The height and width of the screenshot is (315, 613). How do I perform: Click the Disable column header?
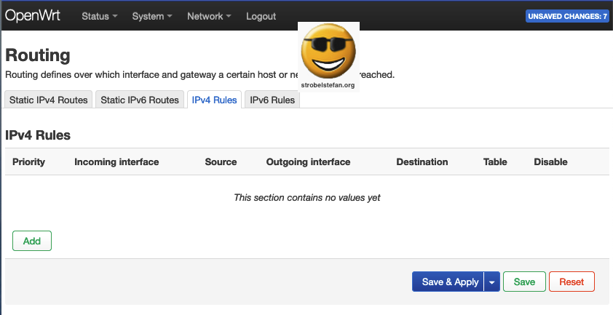click(550, 162)
